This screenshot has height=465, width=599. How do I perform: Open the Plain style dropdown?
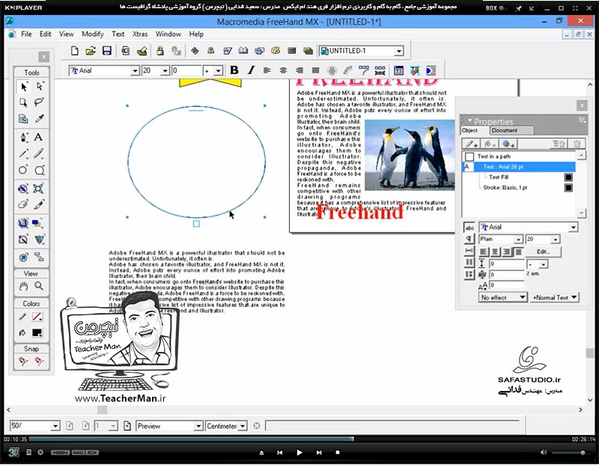(x=518, y=239)
